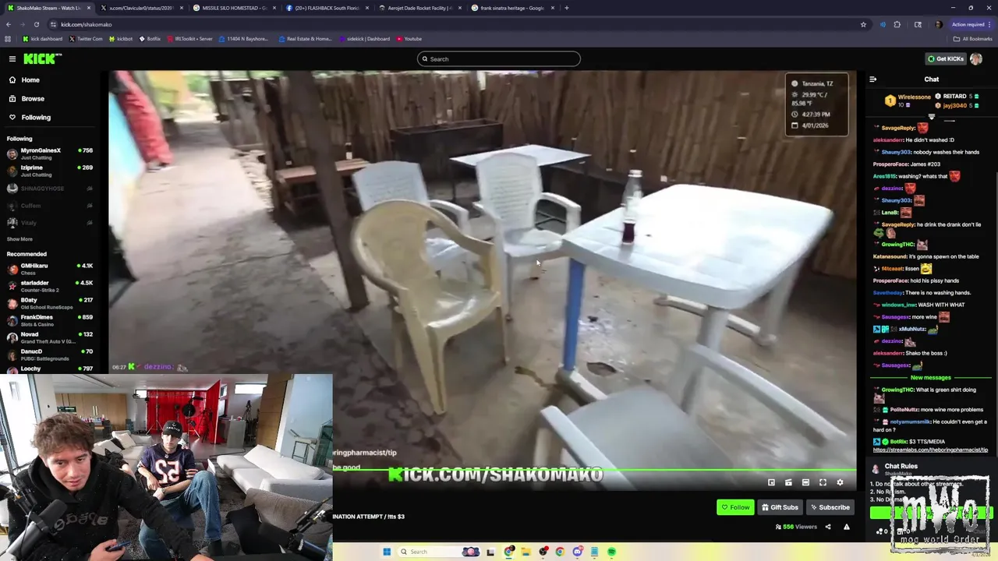Click Get KICKs button
This screenshot has width=998, height=561.
[945, 58]
